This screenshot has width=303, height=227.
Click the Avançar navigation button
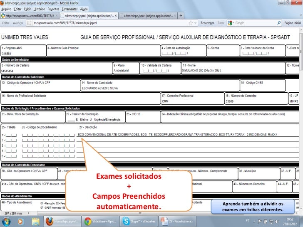pyautogui.click(x=18, y=23)
